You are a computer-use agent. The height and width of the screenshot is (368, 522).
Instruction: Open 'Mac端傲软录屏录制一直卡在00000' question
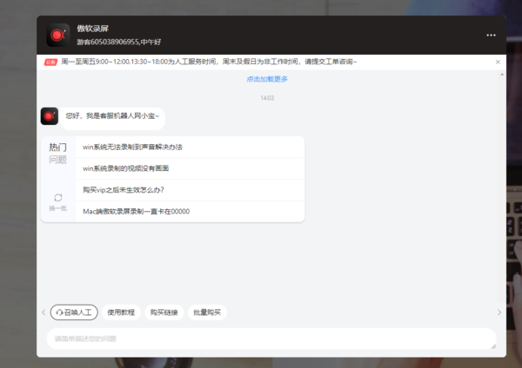tap(136, 212)
